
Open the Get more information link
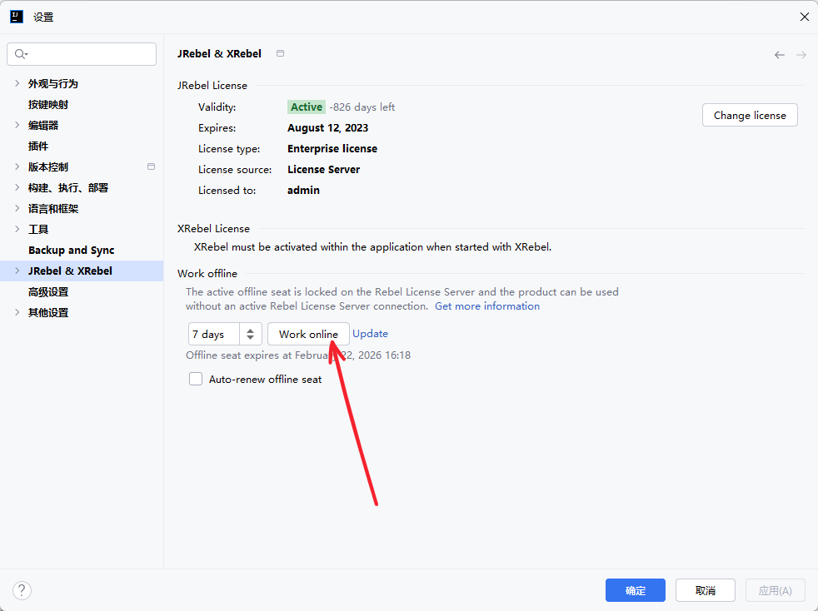487,306
